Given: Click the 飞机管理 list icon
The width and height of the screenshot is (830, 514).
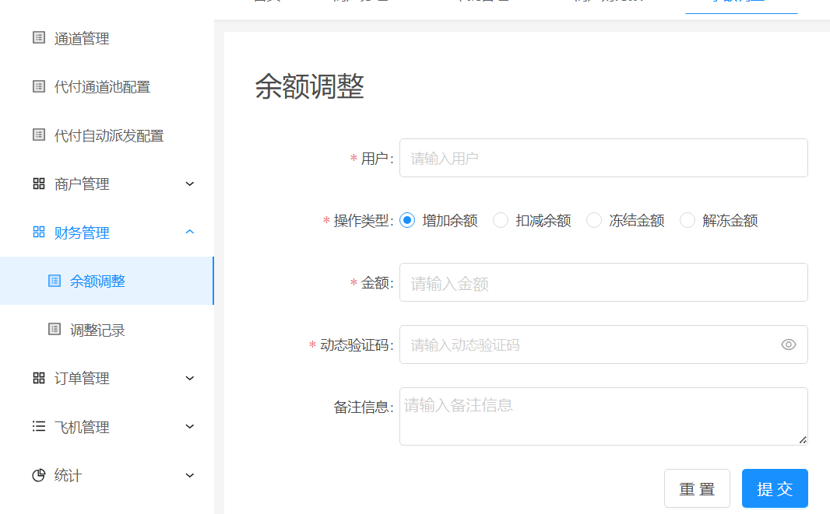Looking at the screenshot, I should tap(38, 426).
